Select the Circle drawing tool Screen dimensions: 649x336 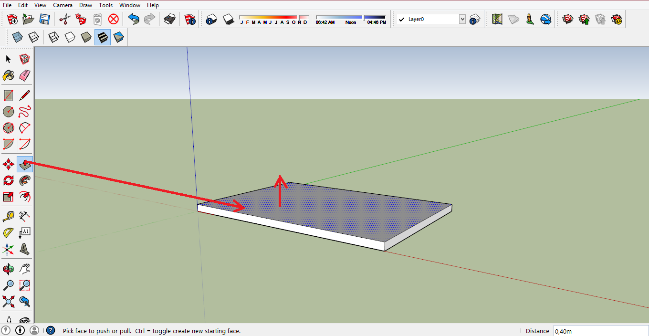click(x=8, y=112)
